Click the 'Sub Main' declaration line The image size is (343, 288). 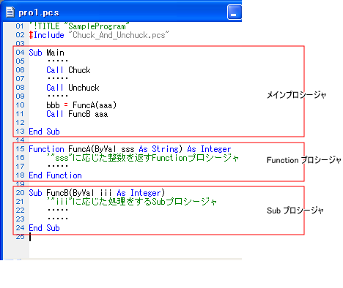coord(46,53)
